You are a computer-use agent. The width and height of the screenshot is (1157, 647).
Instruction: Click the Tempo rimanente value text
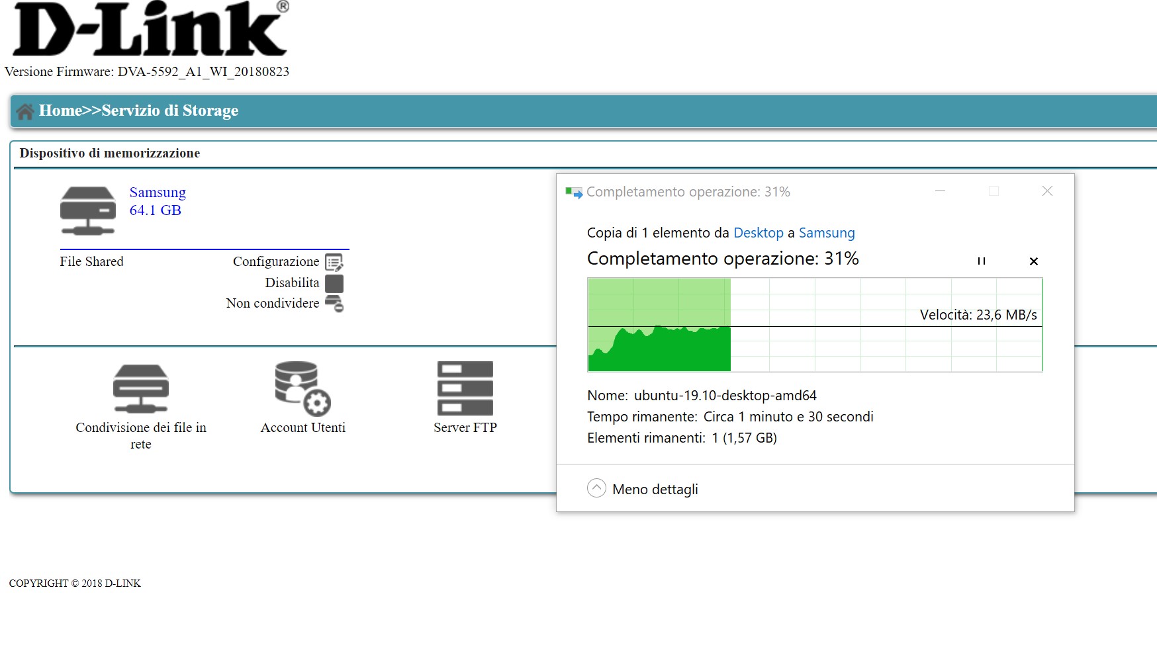point(788,417)
